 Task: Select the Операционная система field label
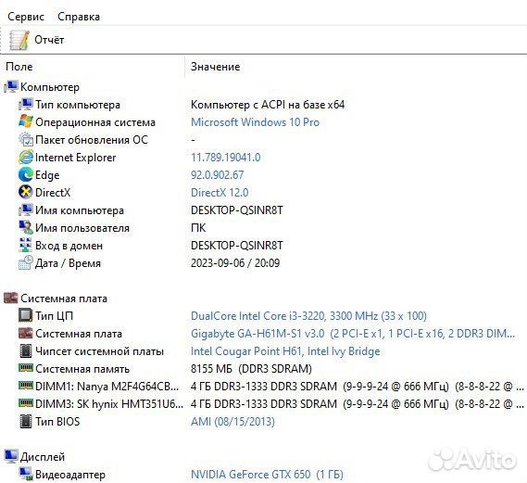(x=95, y=122)
